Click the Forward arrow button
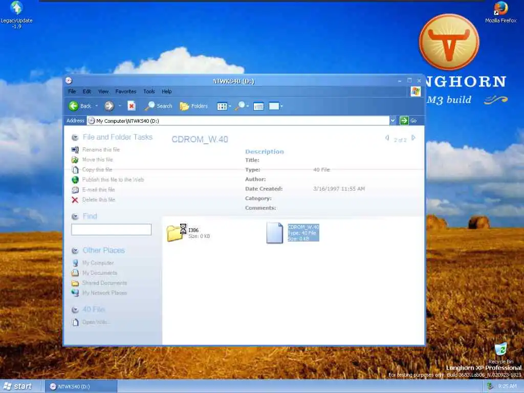 [x=109, y=106]
